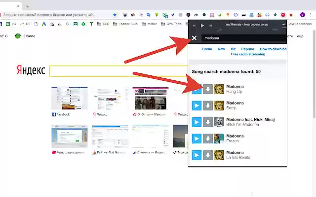
Task: Open a new browser tab with plus button
Action: 27,6
